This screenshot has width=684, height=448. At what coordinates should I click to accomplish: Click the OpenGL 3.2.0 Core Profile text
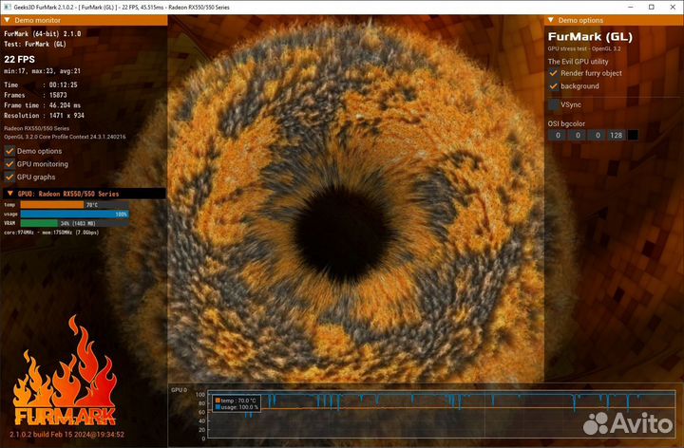click(65, 137)
